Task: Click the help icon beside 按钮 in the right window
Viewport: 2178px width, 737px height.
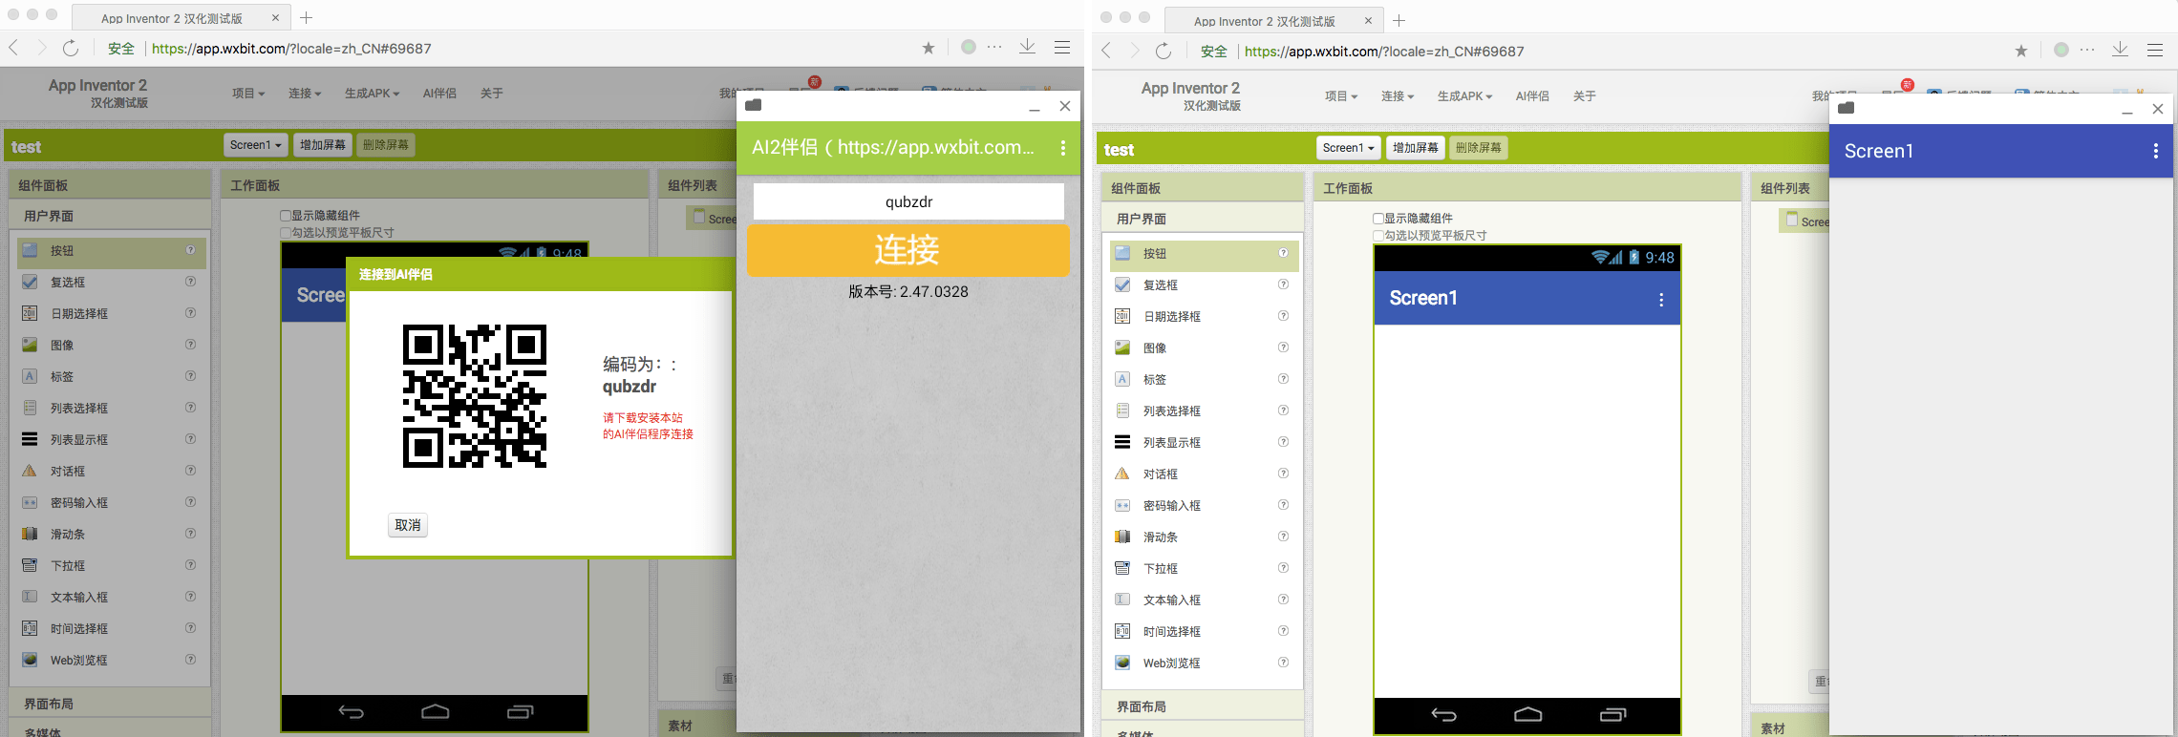Action: 1283,253
